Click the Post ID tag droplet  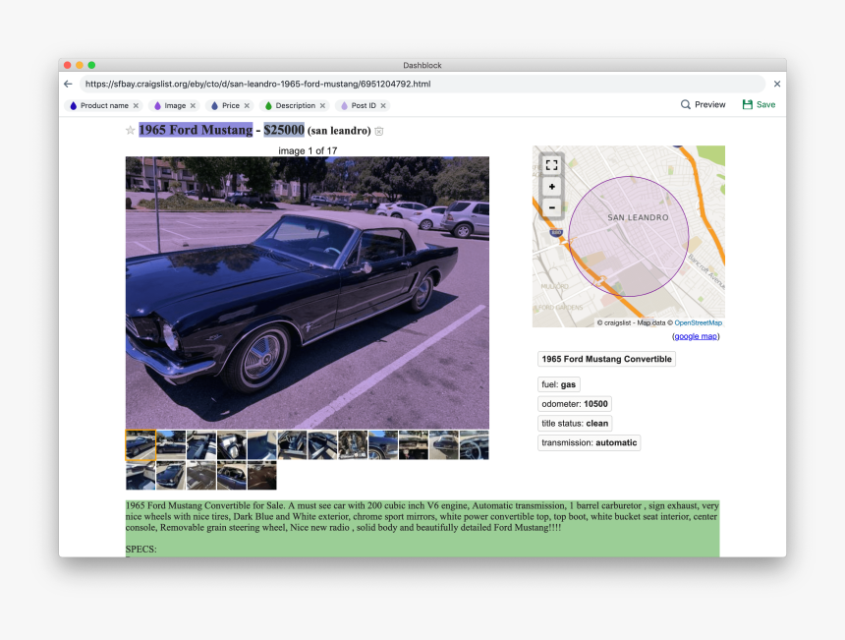pyautogui.click(x=344, y=105)
